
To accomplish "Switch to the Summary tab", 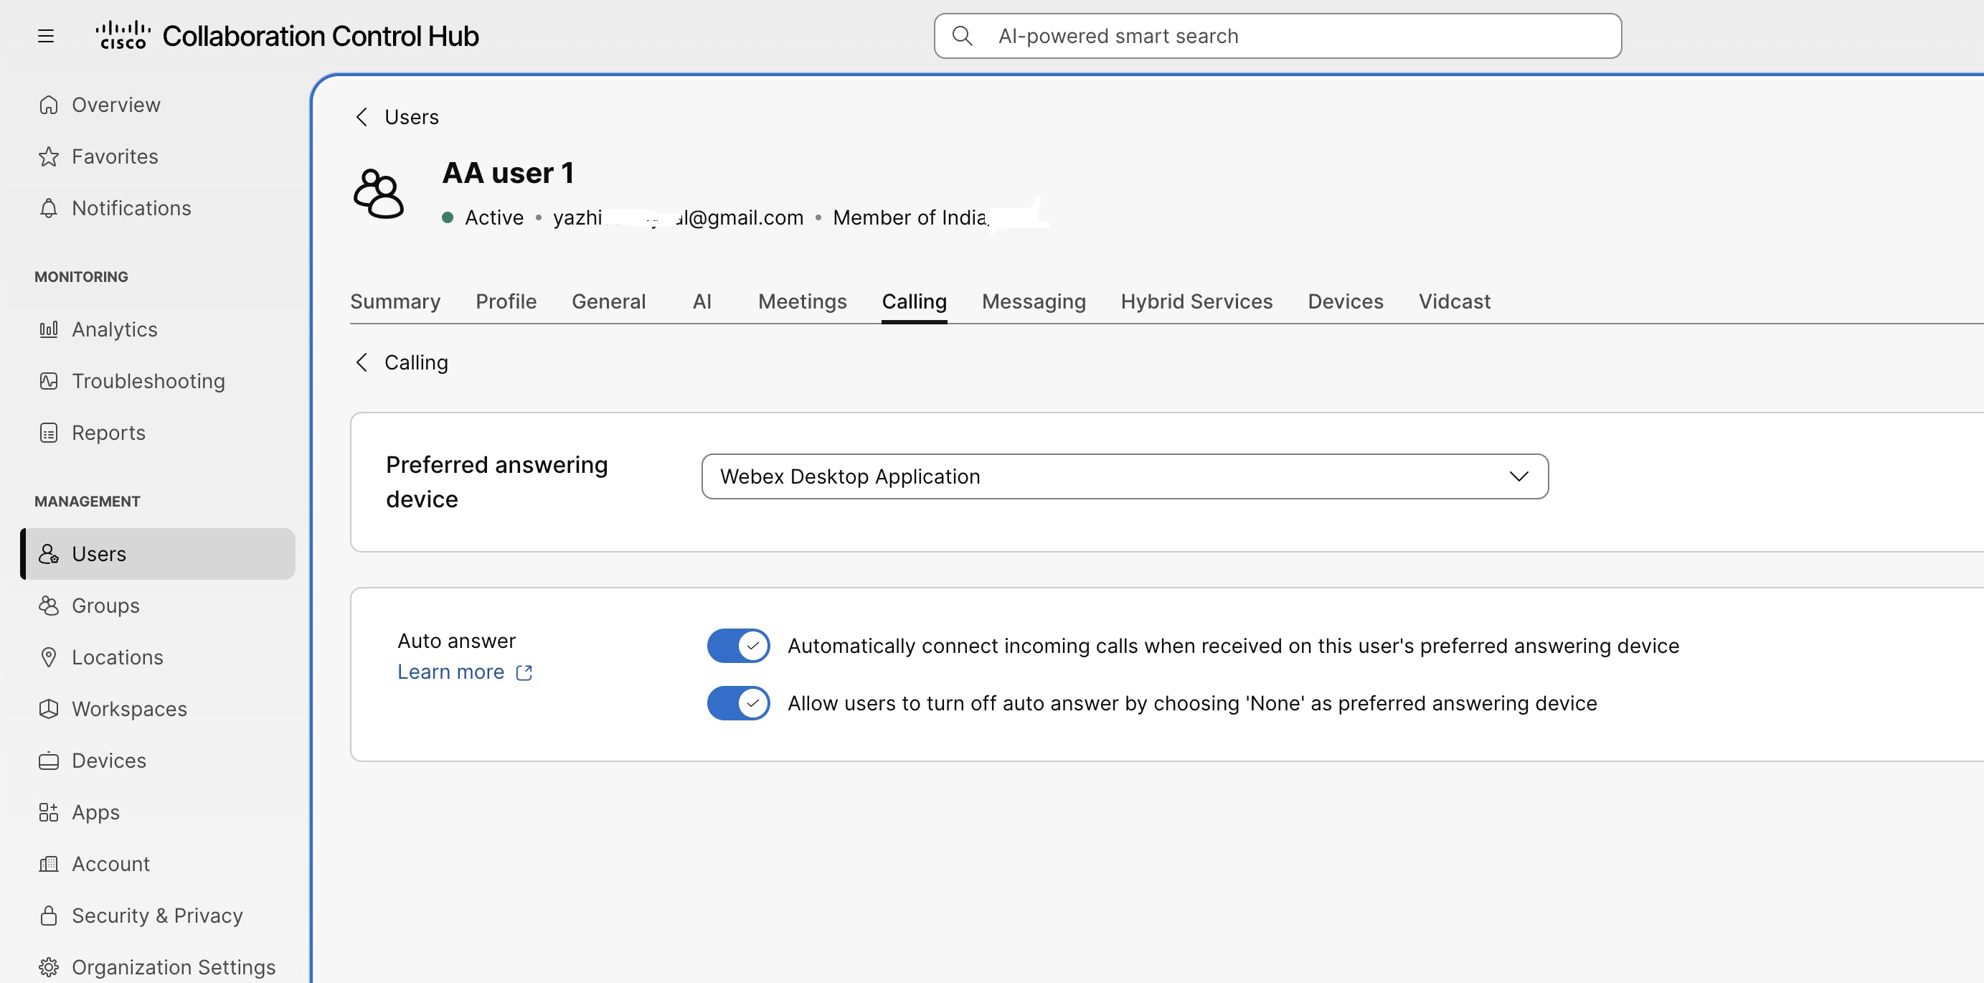I will point(395,301).
